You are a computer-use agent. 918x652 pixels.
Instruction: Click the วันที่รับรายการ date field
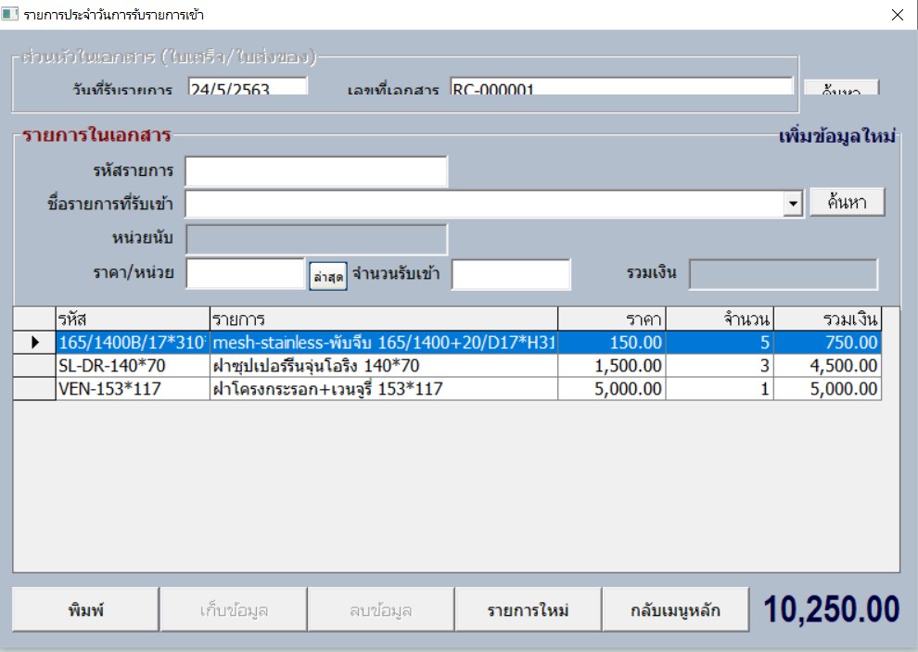[x=248, y=86]
